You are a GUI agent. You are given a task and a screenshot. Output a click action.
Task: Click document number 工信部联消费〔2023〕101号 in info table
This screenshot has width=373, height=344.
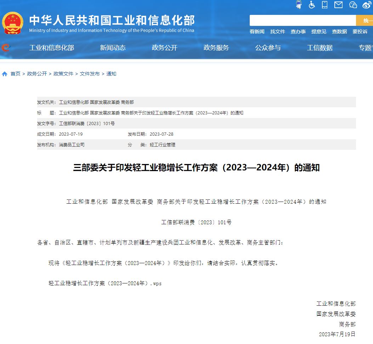[87, 124]
